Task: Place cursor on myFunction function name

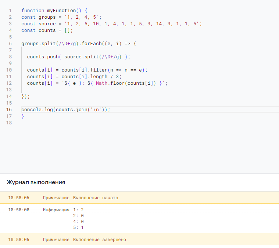Action: (x=61, y=11)
